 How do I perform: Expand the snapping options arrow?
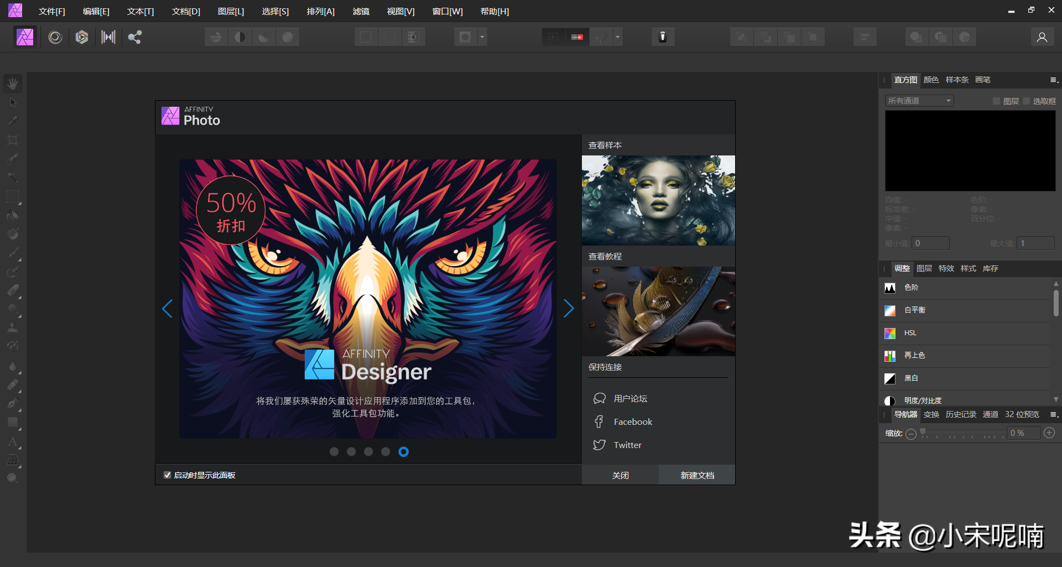(618, 37)
